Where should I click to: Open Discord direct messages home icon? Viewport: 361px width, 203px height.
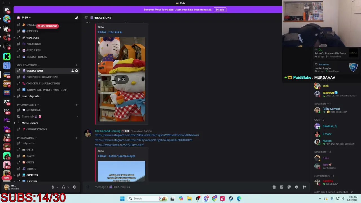coord(7,10)
